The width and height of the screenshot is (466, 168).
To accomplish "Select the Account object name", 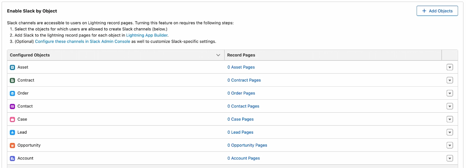I will pos(25,158).
